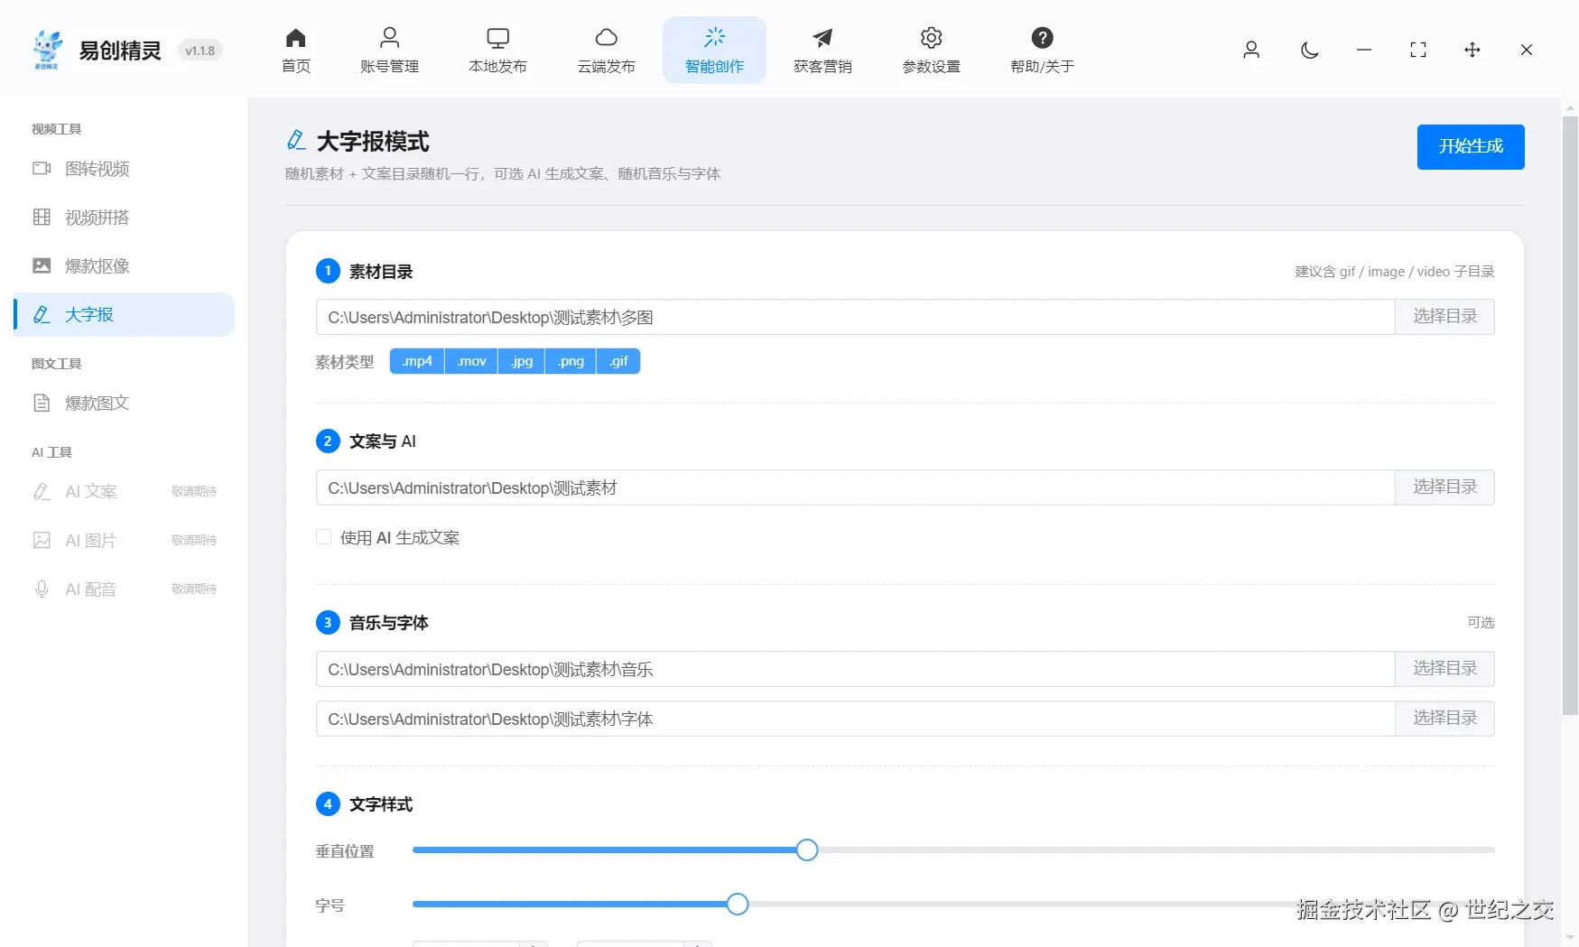Enable 使用 AI 生成文案 option
This screenshot has height=947, width=1579.
click(322, 536)
